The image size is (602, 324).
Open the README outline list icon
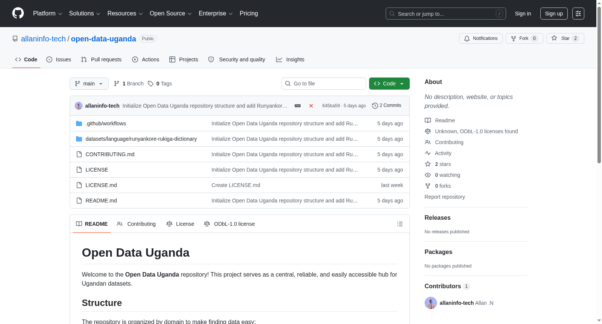(400, 224)
